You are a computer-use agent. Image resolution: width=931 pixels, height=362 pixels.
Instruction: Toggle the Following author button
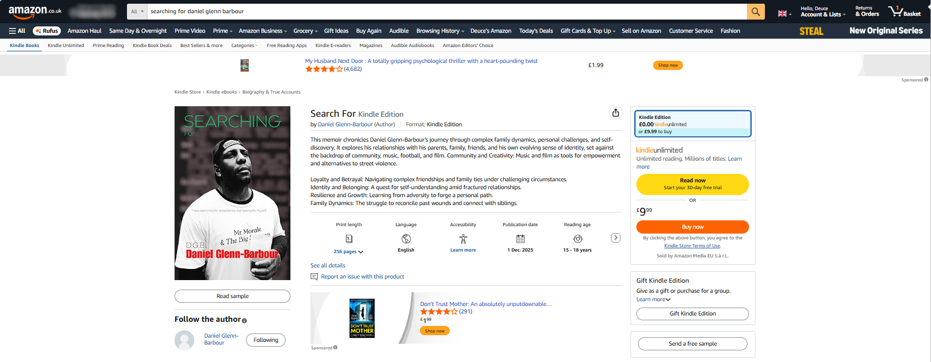[266, 340]
